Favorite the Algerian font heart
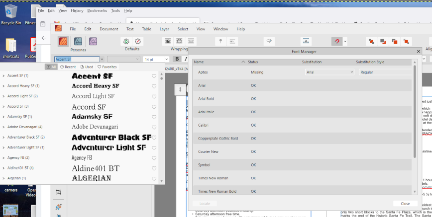432x217 pixels. (154, 179)
